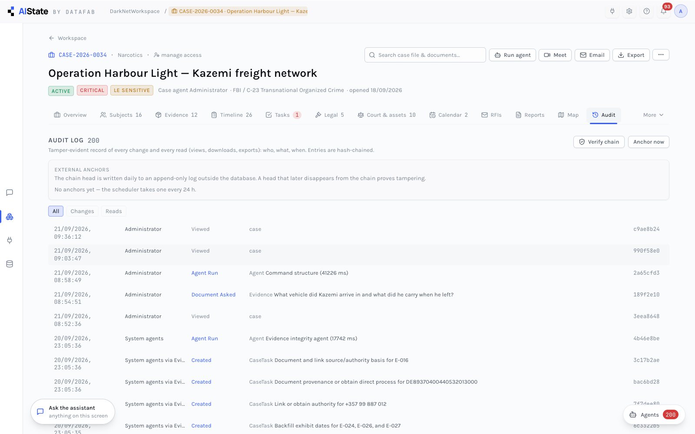
Task: Click the Verify chain button
Action: click(x=599, y=142)
